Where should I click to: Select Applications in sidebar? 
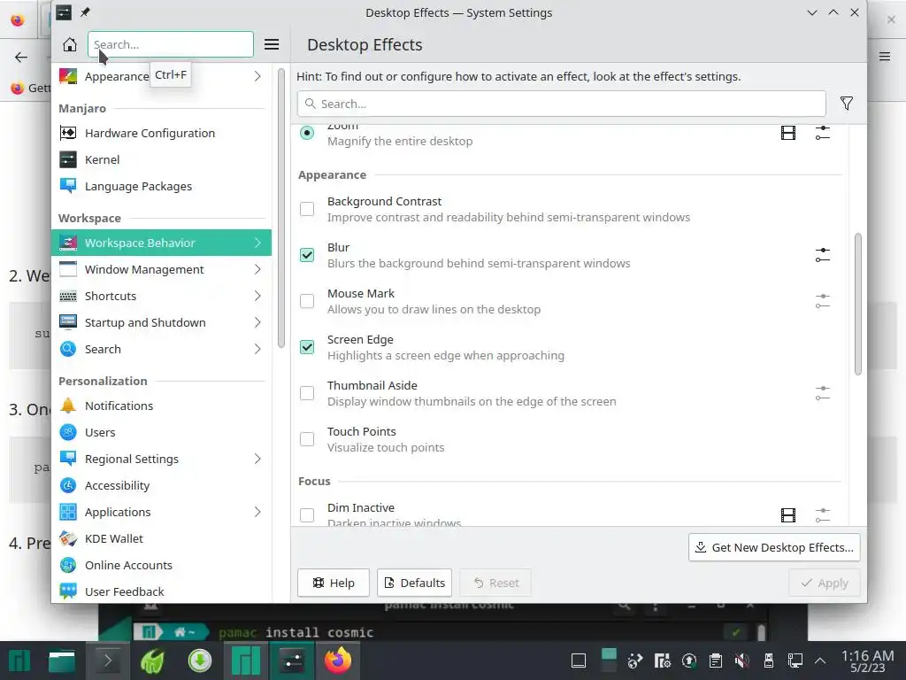coord(161,513)
